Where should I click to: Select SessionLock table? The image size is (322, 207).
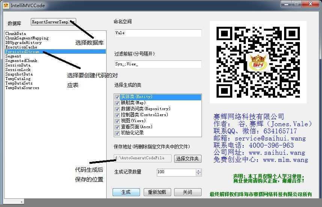pos(18,70)
